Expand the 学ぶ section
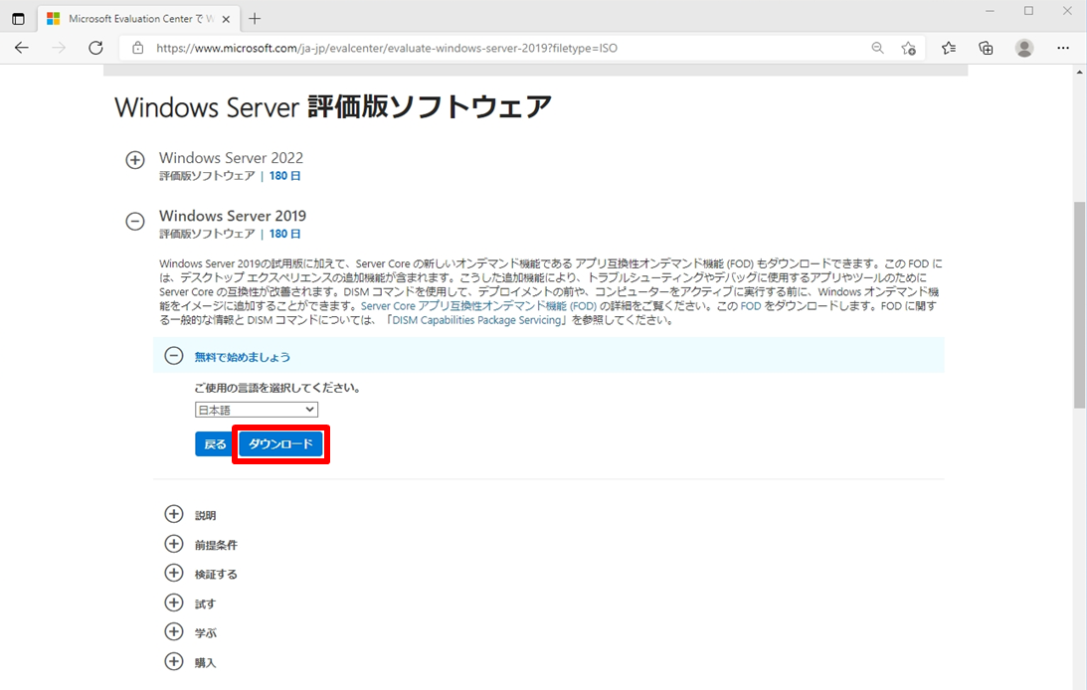 point(174,631)
